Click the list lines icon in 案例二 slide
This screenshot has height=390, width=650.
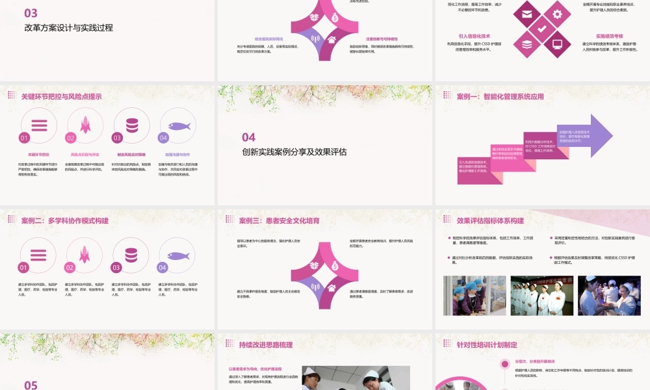pyautogui.click(x=38, y=255)
